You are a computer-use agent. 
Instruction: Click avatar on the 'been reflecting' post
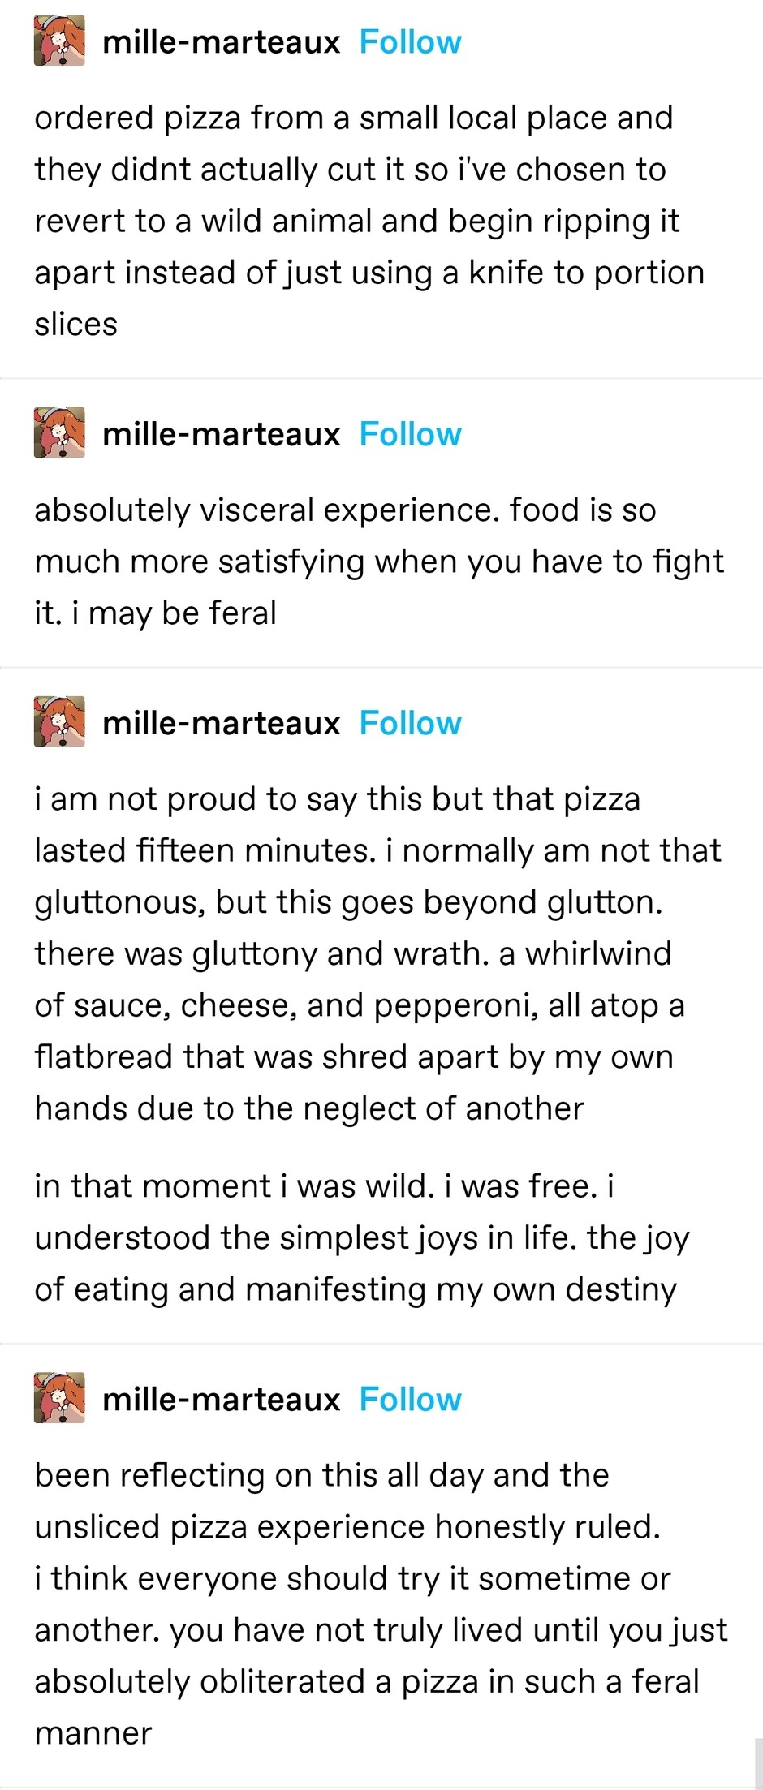59,1398
